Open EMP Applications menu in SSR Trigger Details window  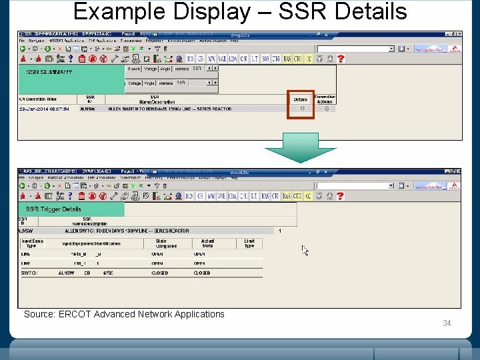(x=101, y=177)
